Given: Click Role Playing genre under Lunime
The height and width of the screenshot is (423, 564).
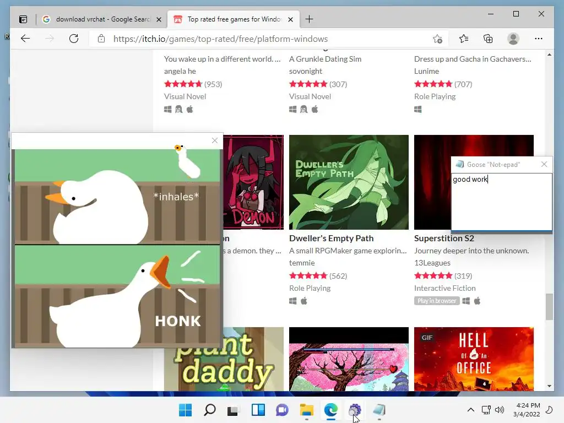Looking at the screenshot, I should (435, 96).
